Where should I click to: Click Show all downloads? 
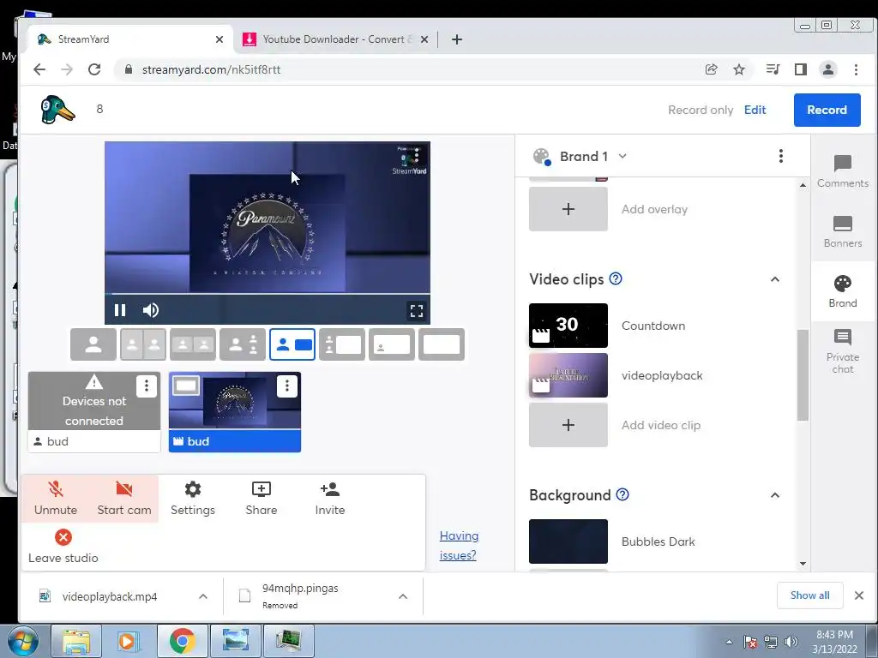[x=809, y=595]
